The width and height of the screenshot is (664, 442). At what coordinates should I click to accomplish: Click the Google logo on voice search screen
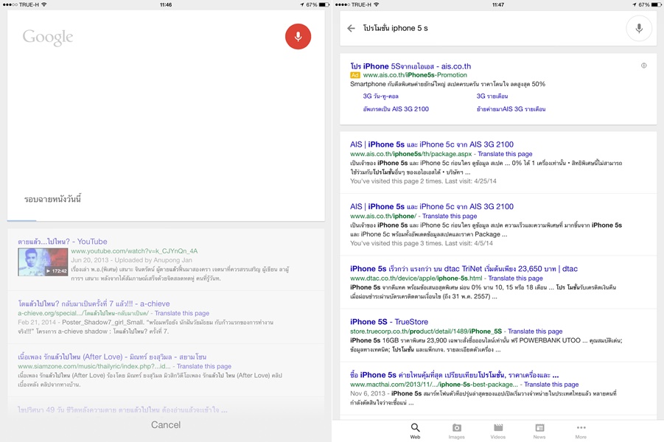coord(48,37)
